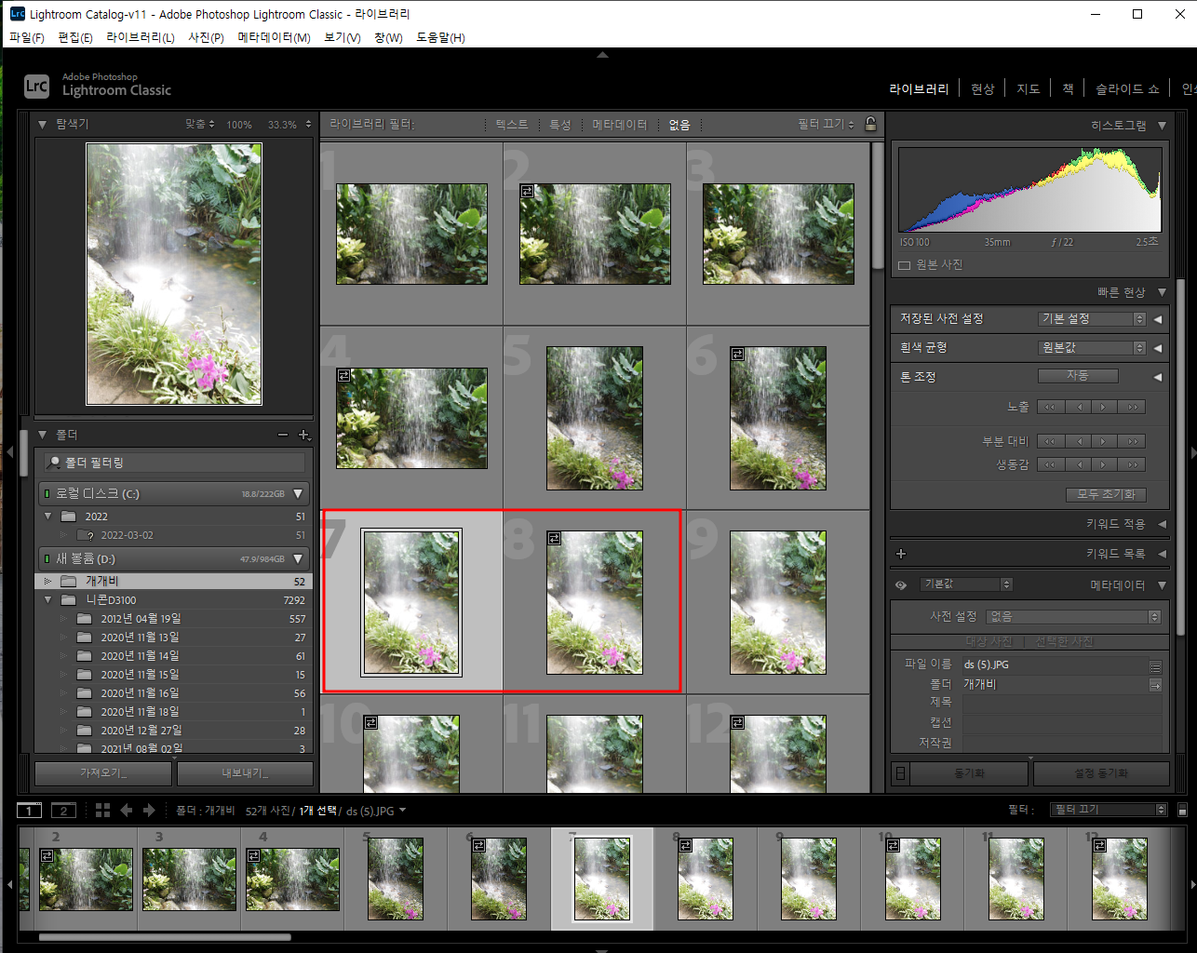Screen dimensions: 1197x953
Task: Click the 모두 초기화 reset button
Action: tap(1106, 494)
